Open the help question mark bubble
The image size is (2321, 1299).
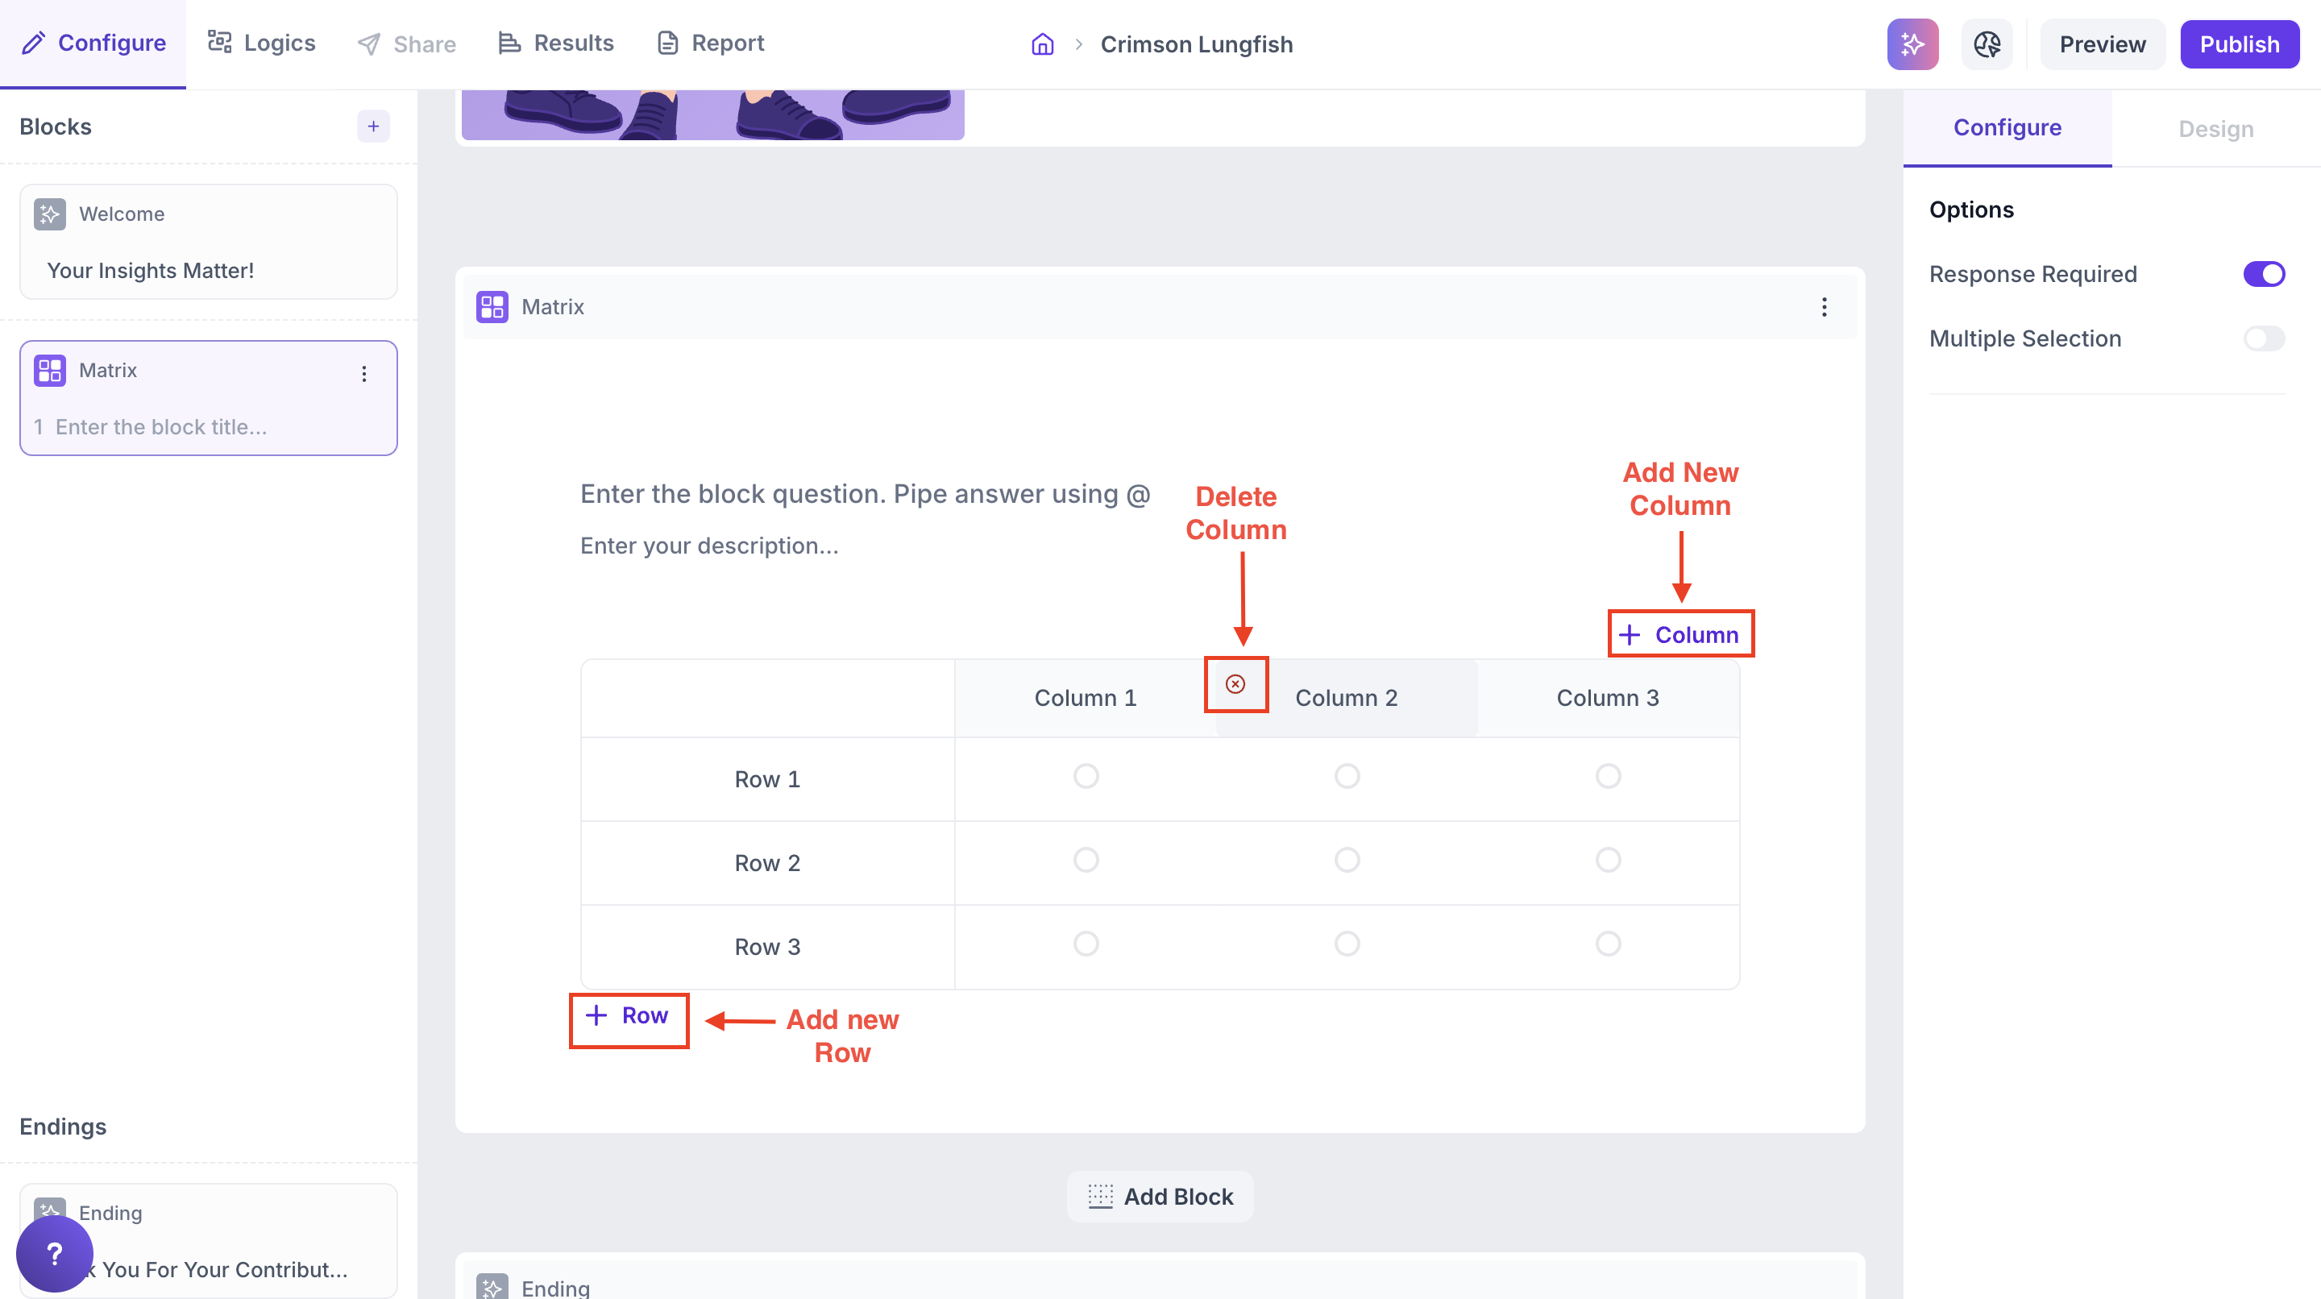pos(54,1253)
